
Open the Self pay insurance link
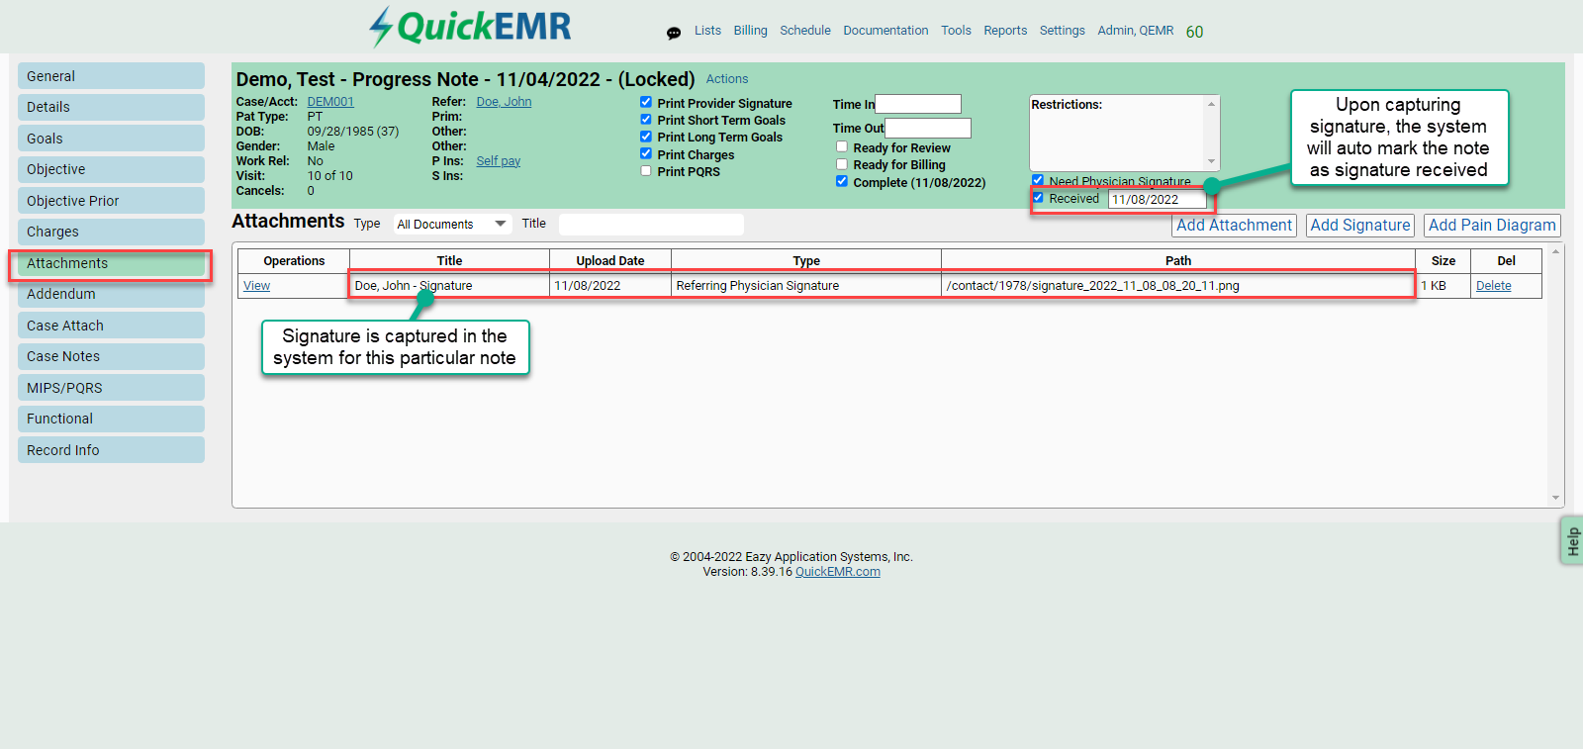point(498,161)
